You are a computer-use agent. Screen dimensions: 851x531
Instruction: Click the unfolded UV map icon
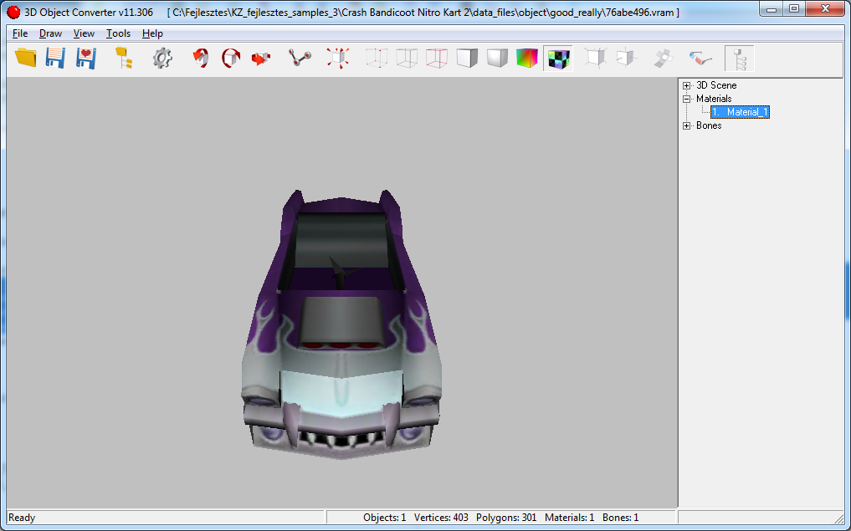coord(663,58)
